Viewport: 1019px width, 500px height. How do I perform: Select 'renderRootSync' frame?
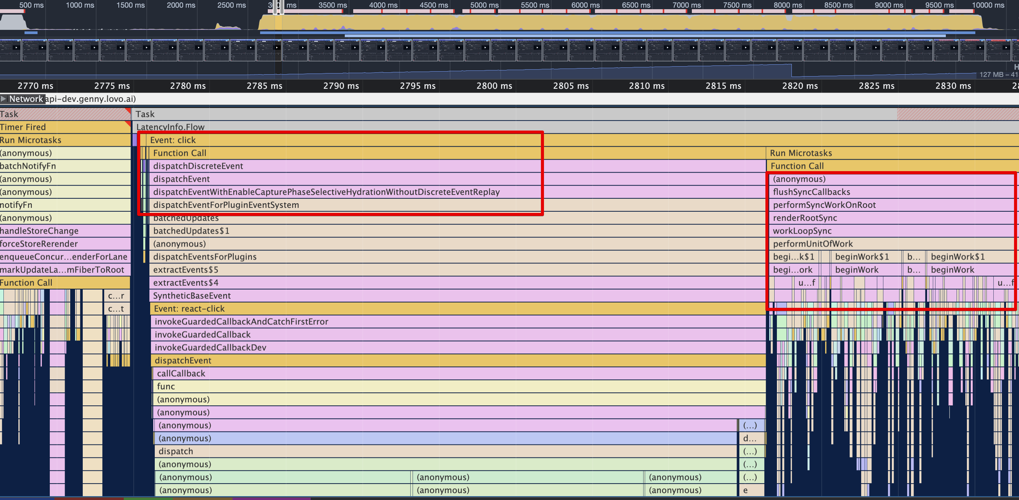(804, 218)
